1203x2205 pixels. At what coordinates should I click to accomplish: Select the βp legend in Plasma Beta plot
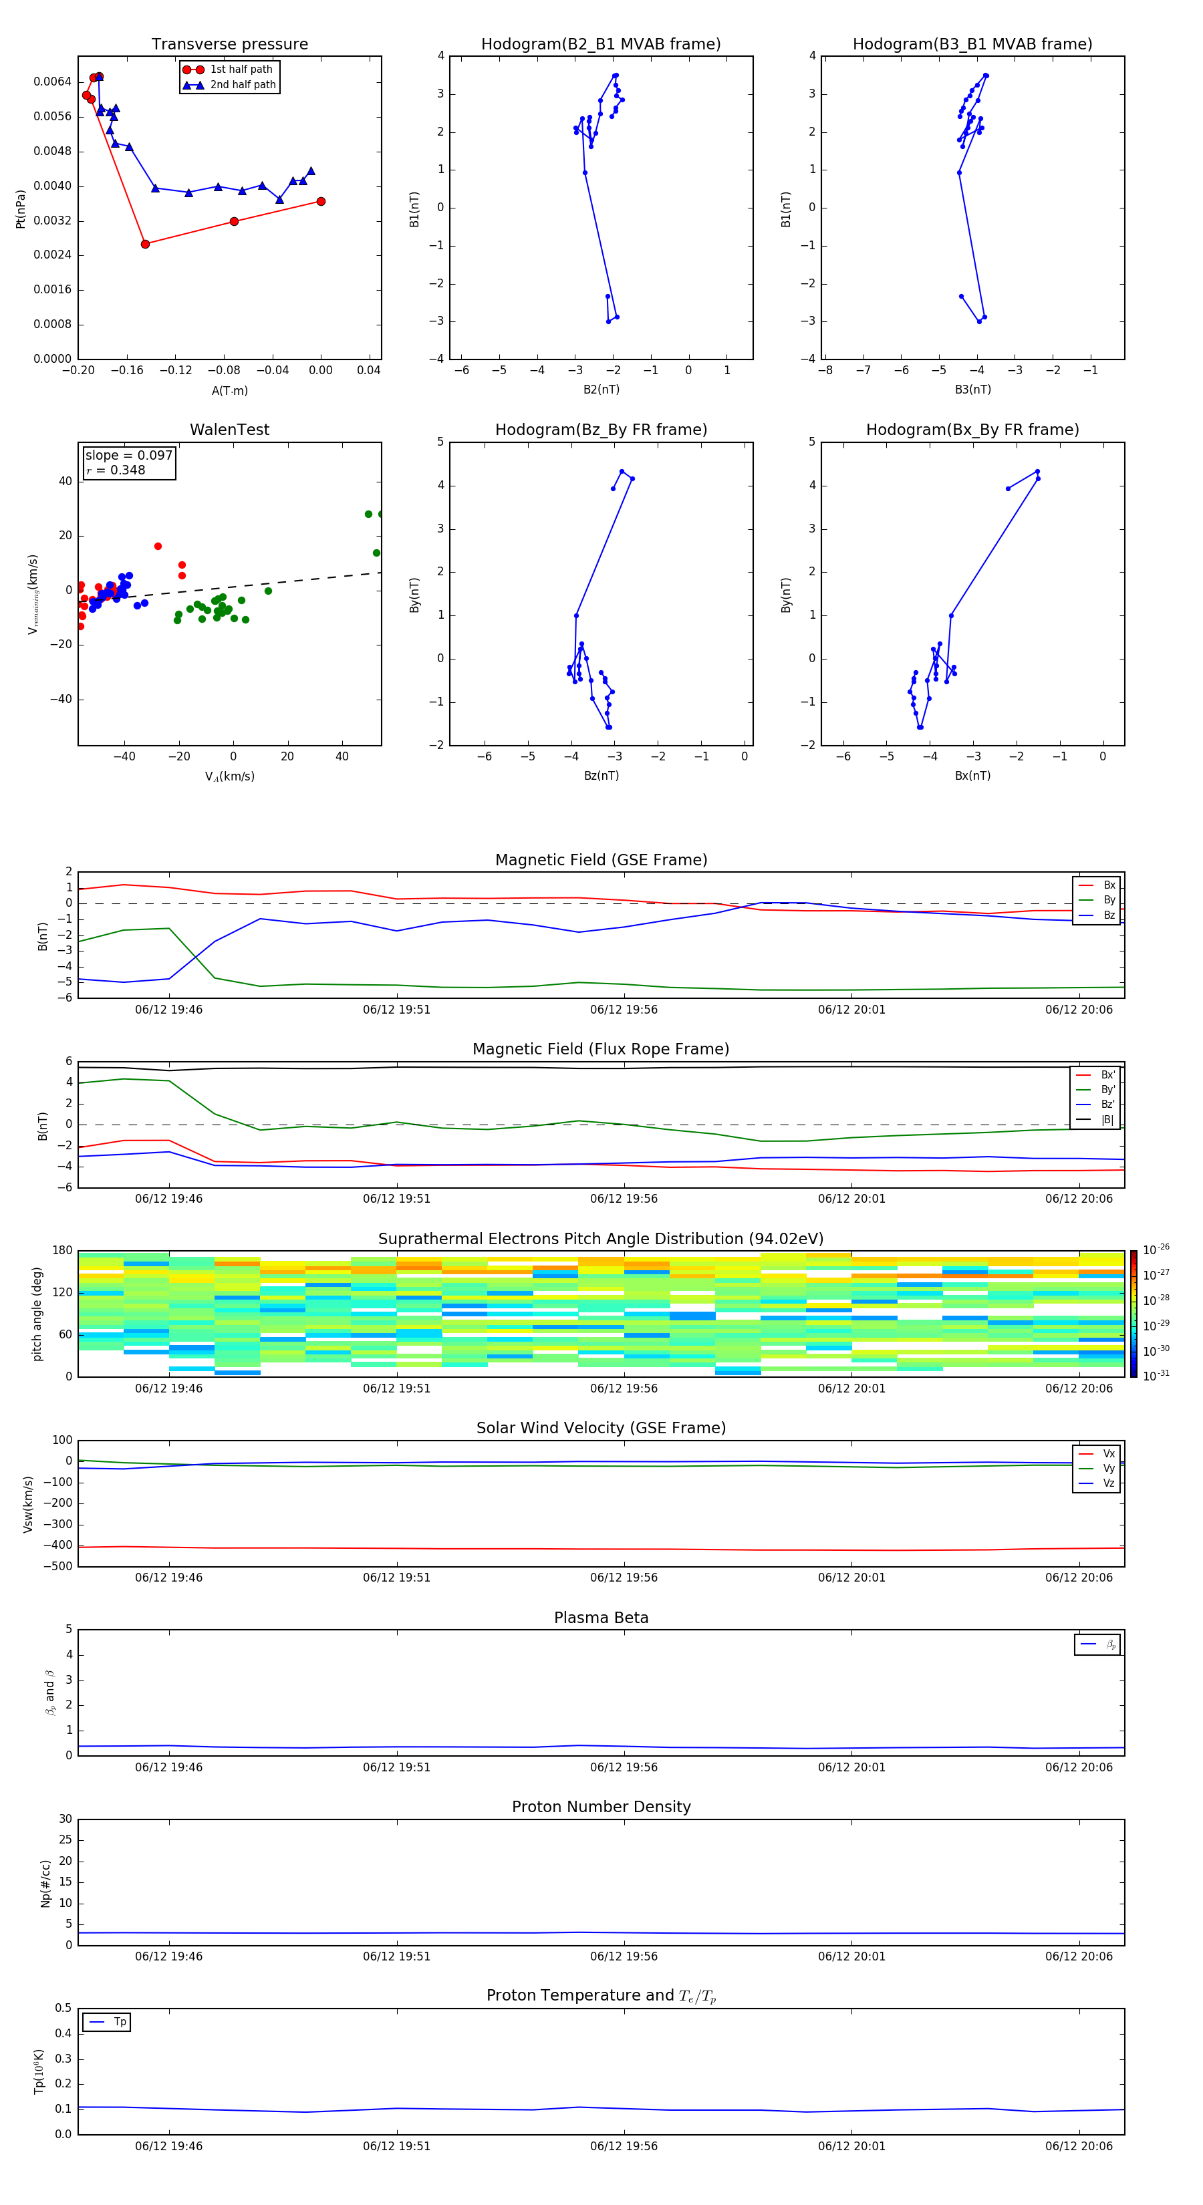1097,1644
